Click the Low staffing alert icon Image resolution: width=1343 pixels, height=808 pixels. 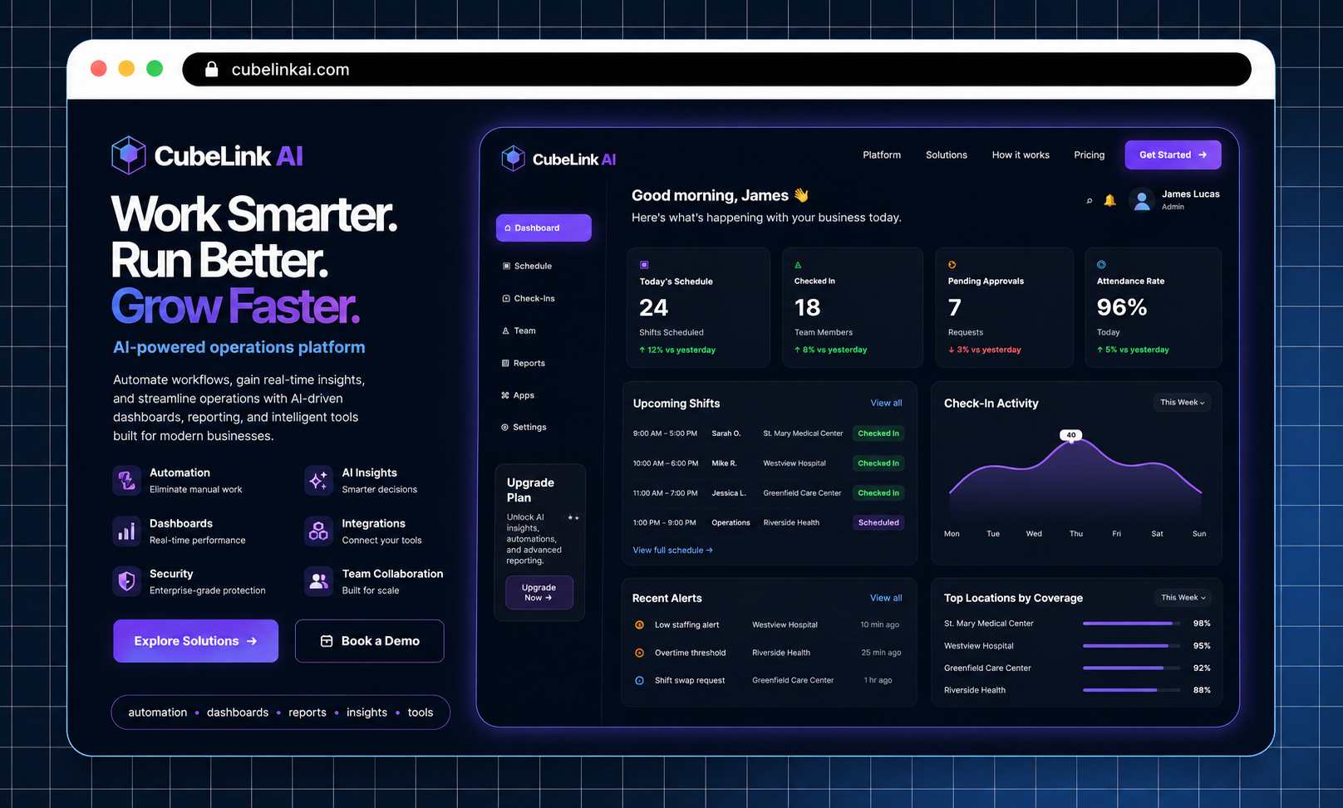coord(639,624)
